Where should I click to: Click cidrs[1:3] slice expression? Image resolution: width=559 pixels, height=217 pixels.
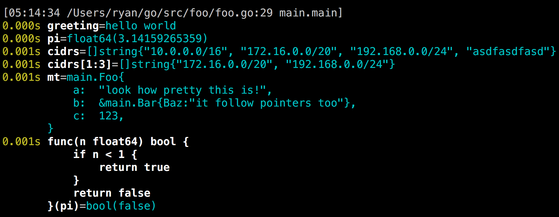tap(79, 64)
